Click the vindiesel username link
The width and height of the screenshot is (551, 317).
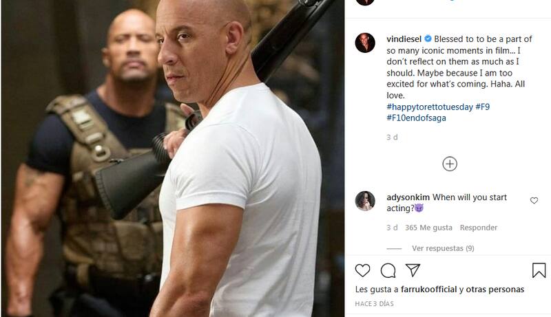tap(404, 39)
